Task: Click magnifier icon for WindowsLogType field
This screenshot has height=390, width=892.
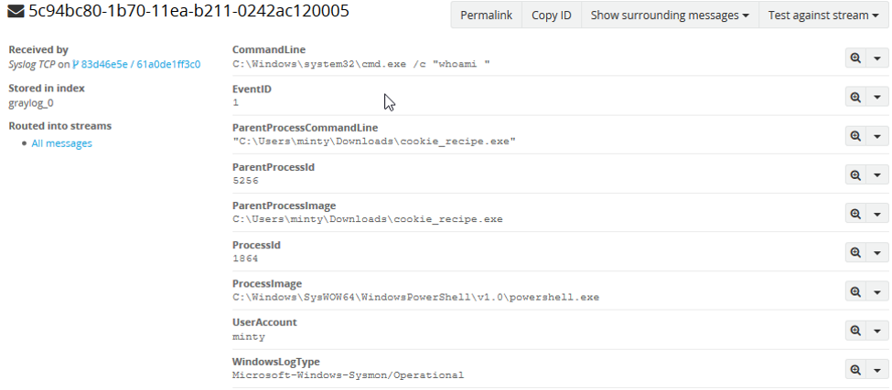Action: (855, 370)
